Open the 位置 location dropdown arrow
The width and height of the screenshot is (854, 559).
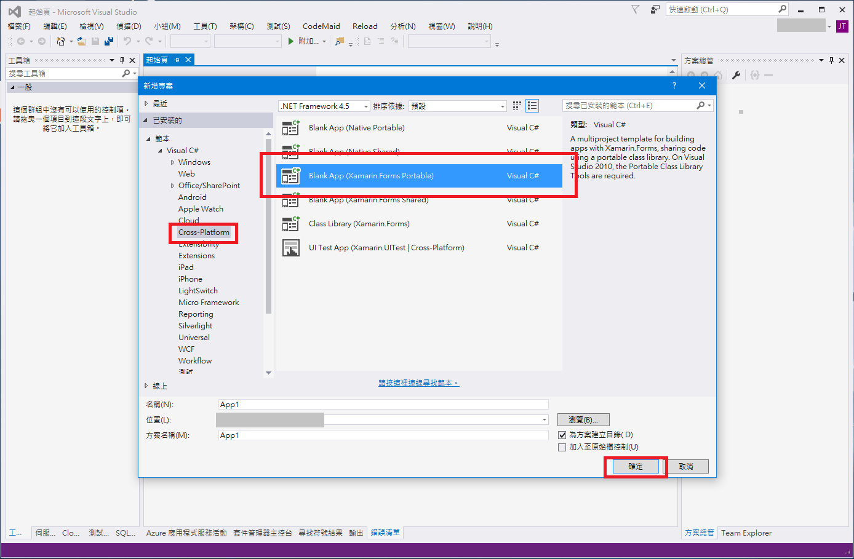click(545, 420)
